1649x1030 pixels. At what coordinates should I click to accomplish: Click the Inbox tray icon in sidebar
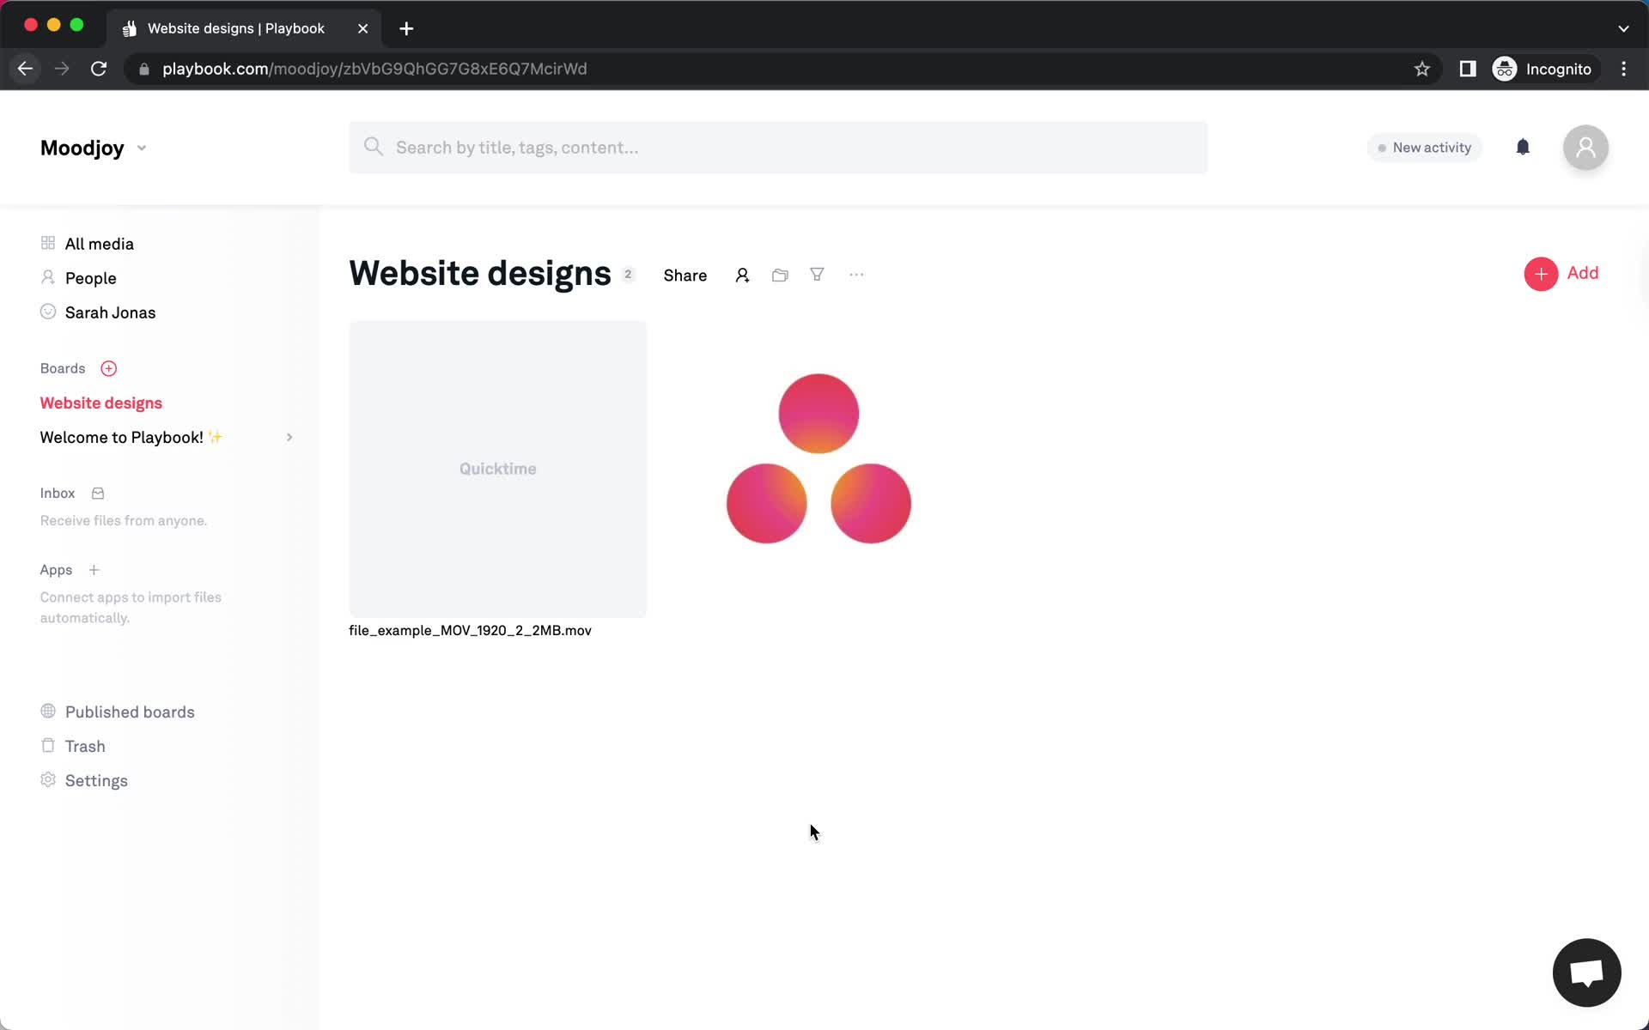97,493
